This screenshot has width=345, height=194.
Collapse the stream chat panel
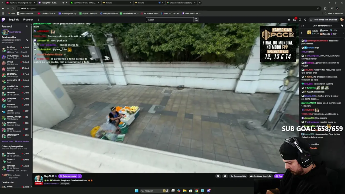coord(303,26)
